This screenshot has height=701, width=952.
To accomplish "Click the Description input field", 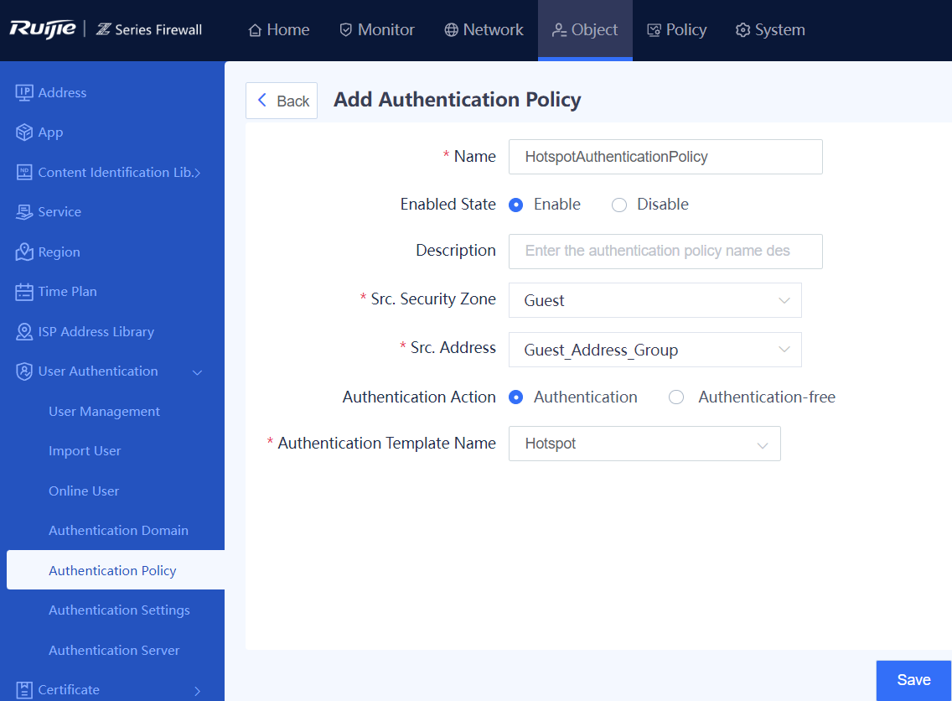I will coord(665,251).
